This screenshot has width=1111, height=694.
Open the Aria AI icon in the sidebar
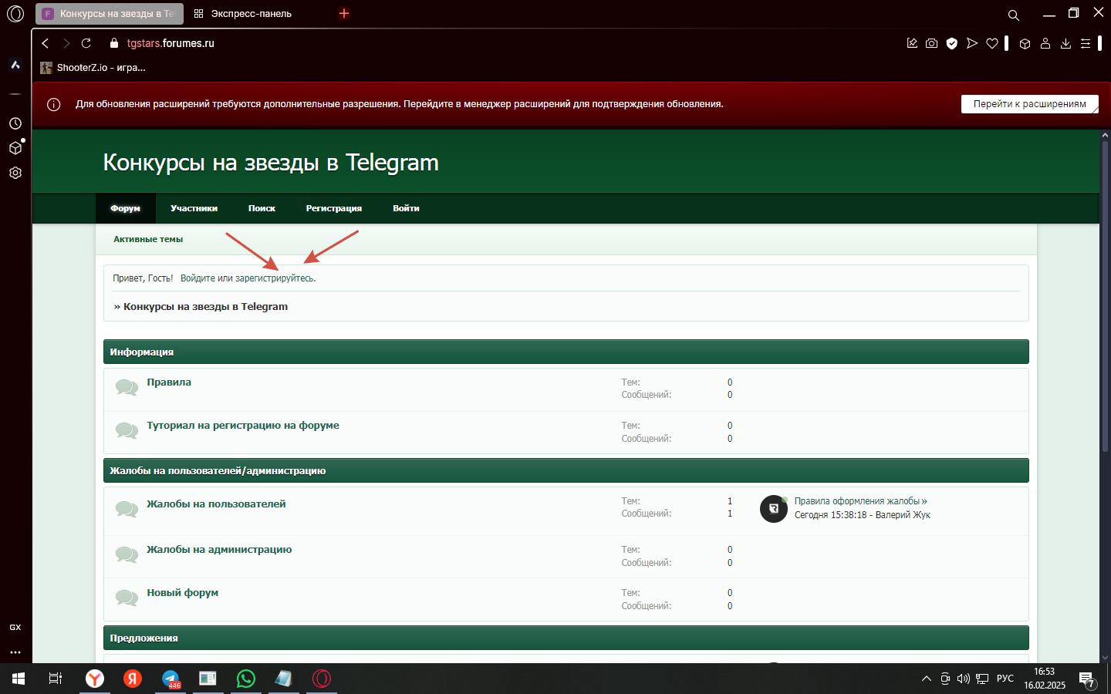(15, 66)
